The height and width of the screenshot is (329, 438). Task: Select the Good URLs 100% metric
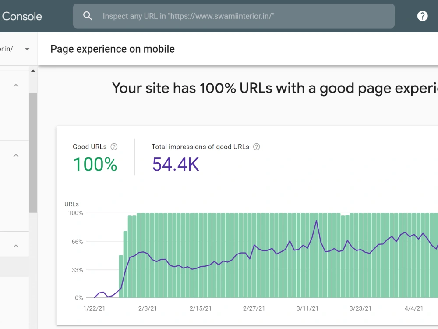tap(95, 164)
